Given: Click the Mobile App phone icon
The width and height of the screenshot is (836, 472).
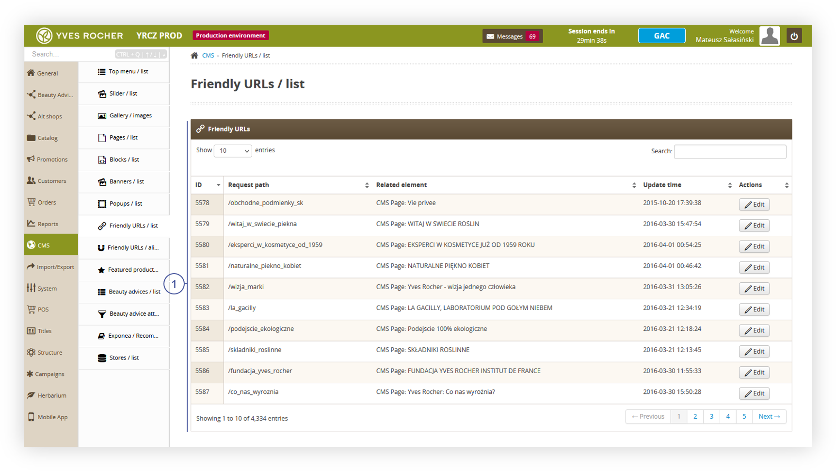Looking at the screenshot, I should tap(31, 417).
